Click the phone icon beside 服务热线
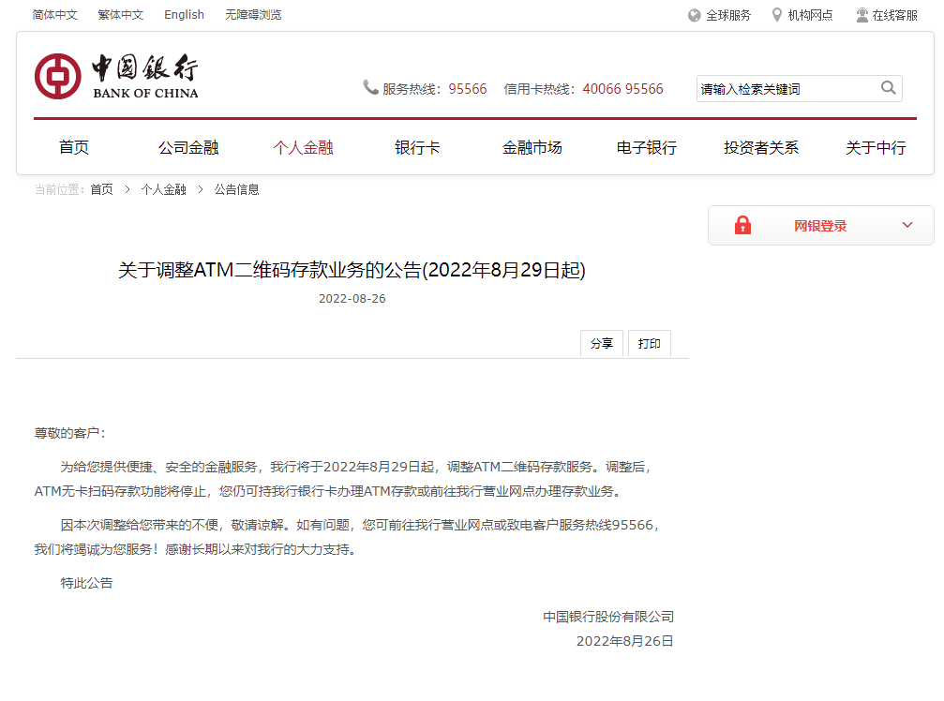Screen dimensions: 944x701 pyautogui.click(x=370, y=88)
